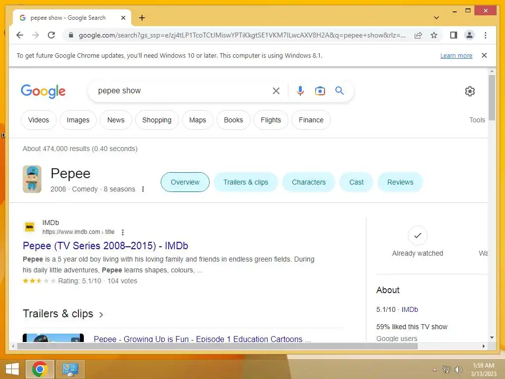Filter results by Maps

(197, 120)
